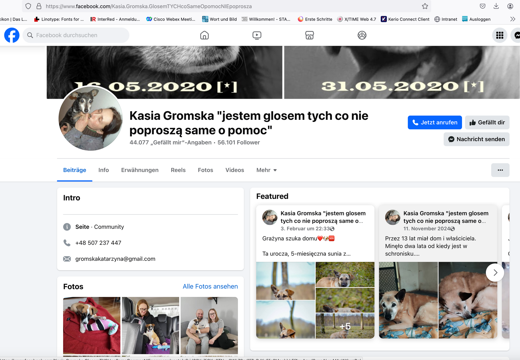The height and width of the screenshot is (360, 520).
Task: Open the Facebook Home icon
Action: tap(204, 35)
